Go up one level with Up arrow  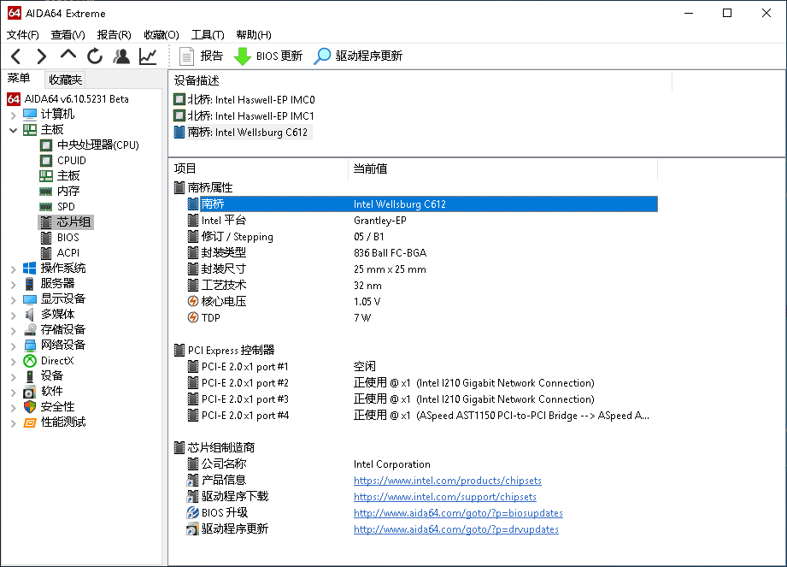68,56
